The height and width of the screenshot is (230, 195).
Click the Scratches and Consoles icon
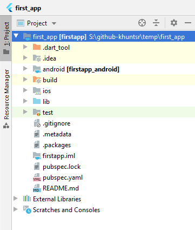(27, 209)
